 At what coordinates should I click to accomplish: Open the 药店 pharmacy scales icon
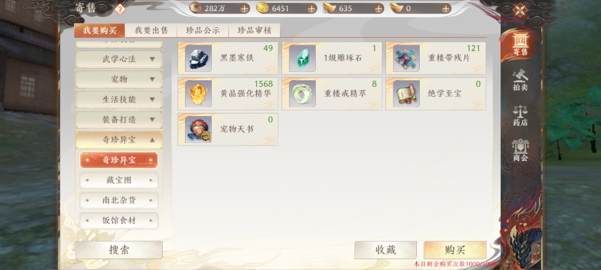click(520, 115)
